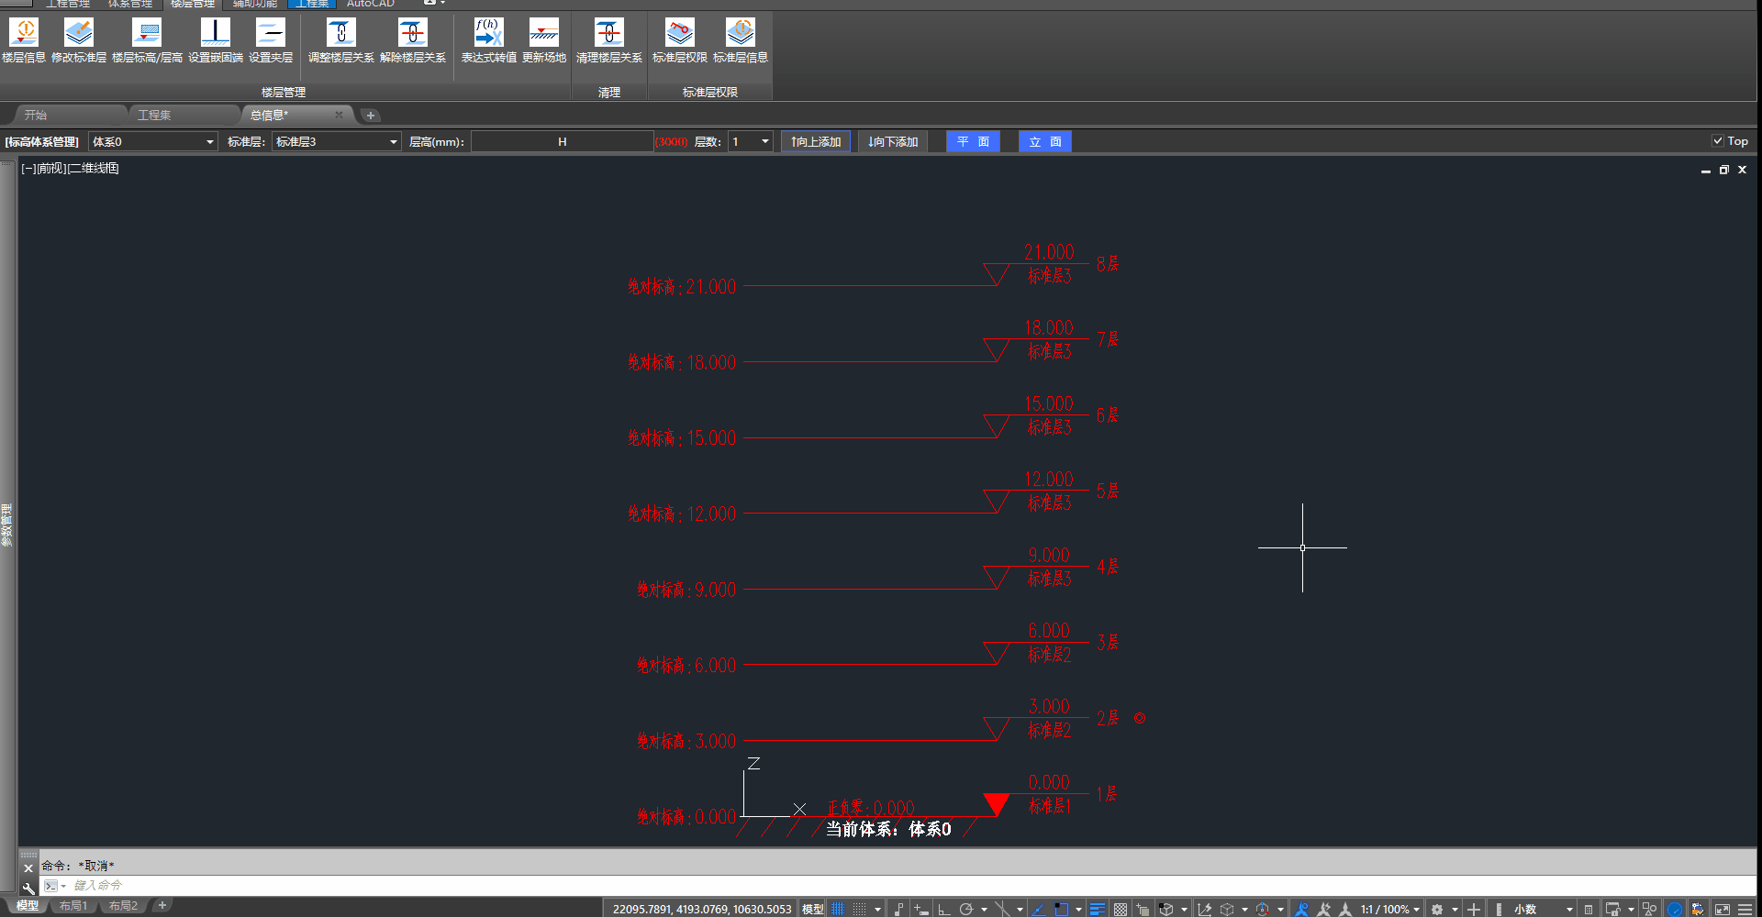This screenshot has height=917, width=1762.
Task: Select the 楼层标高/层高 tool
Action: point(147,40)
